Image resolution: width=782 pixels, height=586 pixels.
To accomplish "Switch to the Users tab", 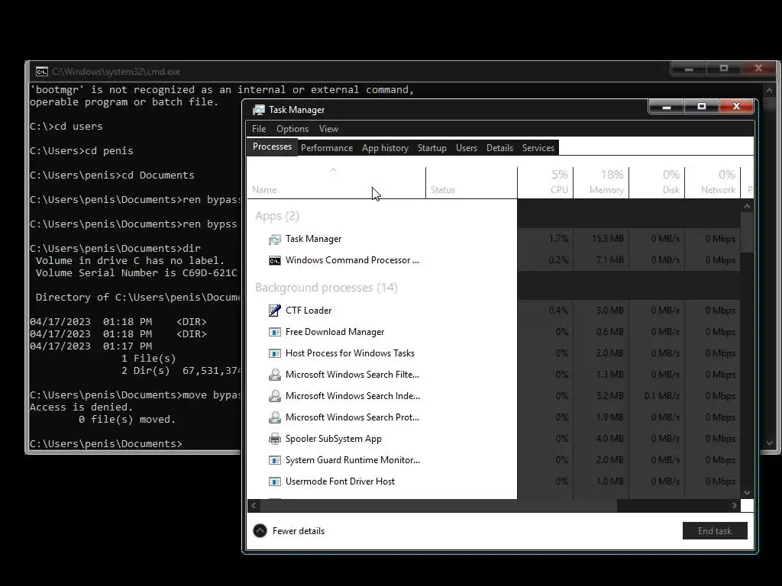I will point(467,148).
